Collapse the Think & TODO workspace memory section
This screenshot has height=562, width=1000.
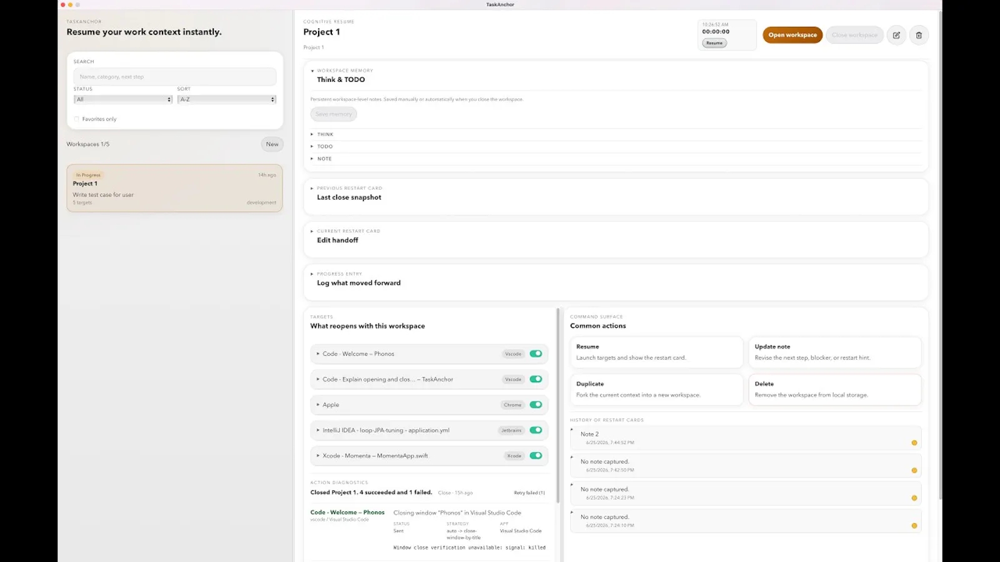tap(312, 71)
